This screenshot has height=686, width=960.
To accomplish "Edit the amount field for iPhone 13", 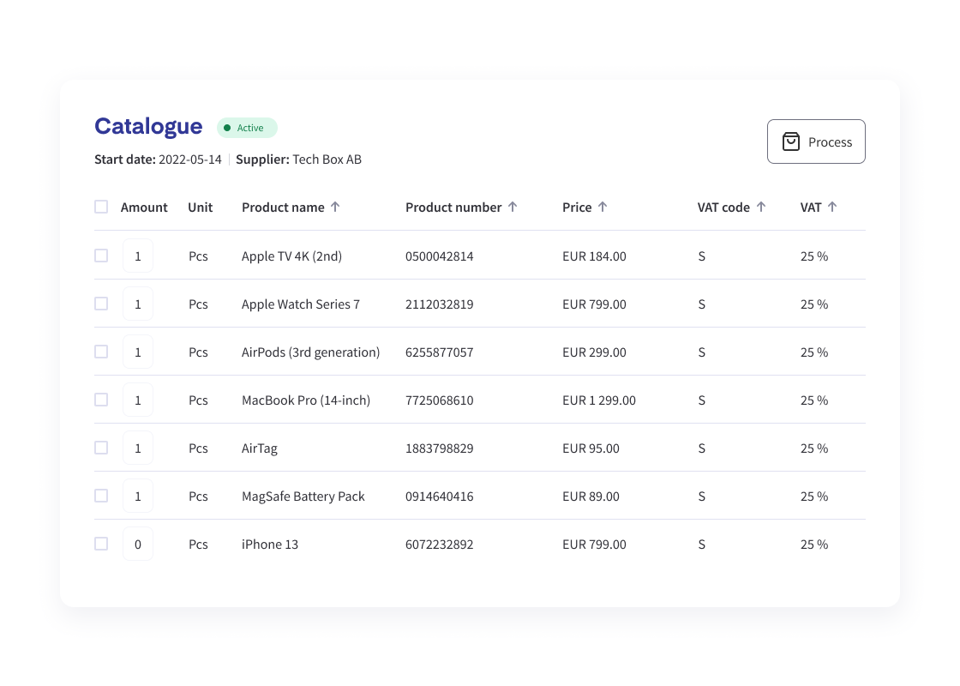I will point(138,544).
